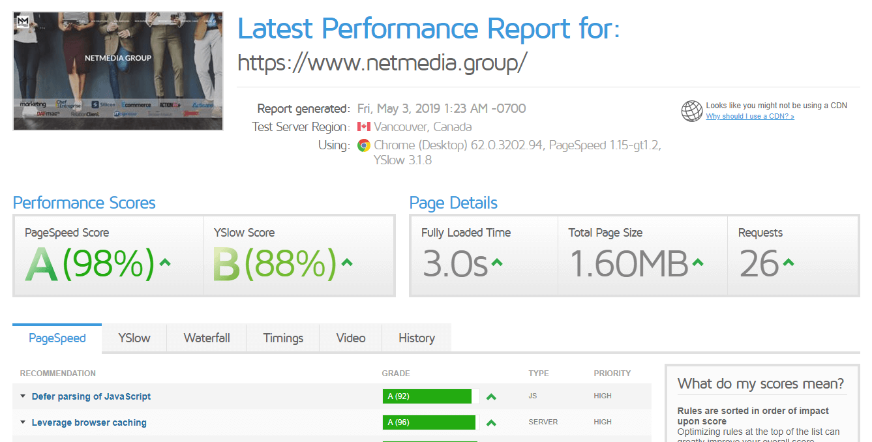Click HIGH priority in Defer parsing row
The image size is (872, 442).
pyautogui.click(x=603, y=396)
